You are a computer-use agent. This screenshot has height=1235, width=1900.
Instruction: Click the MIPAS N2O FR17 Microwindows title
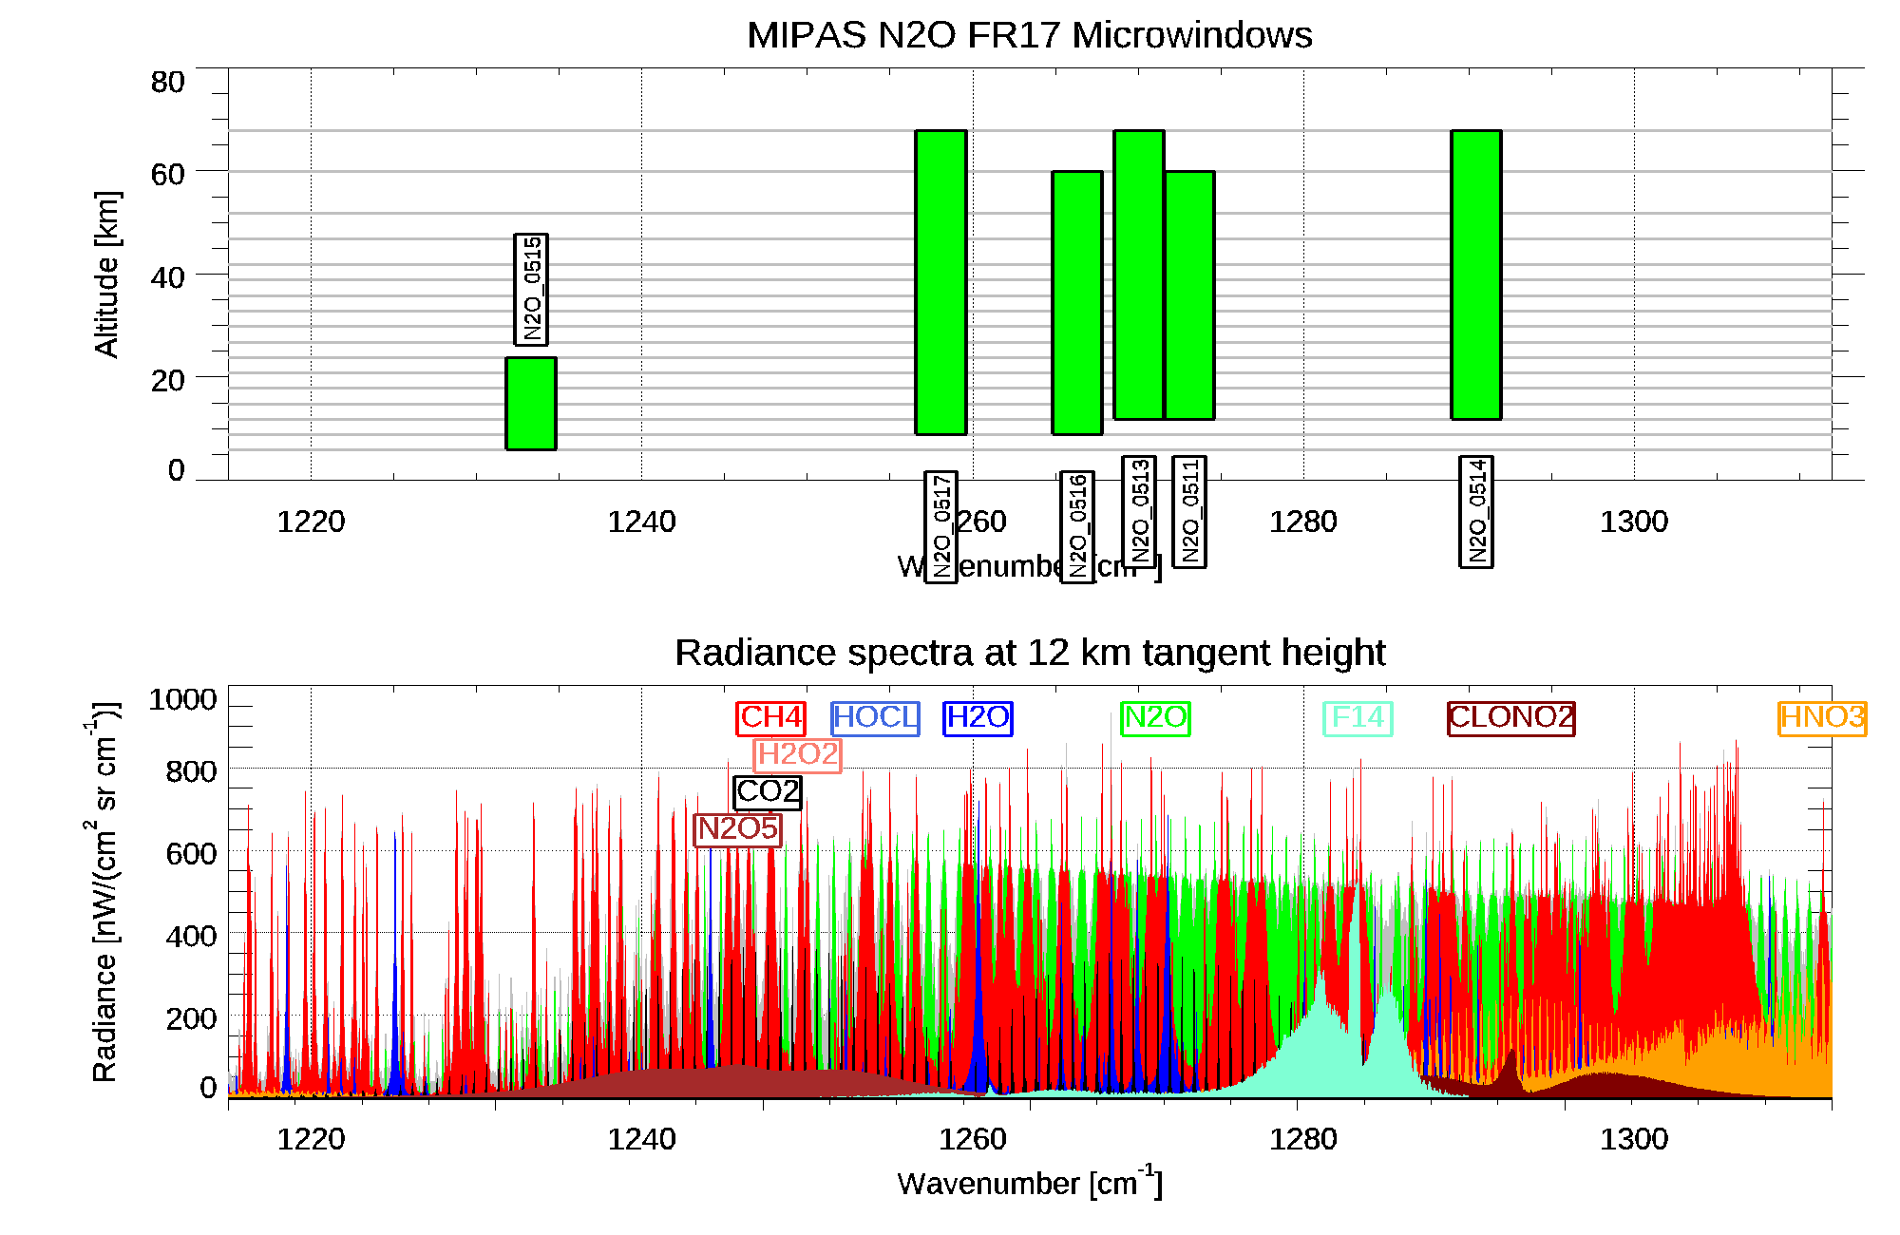tap(1029, 35)
